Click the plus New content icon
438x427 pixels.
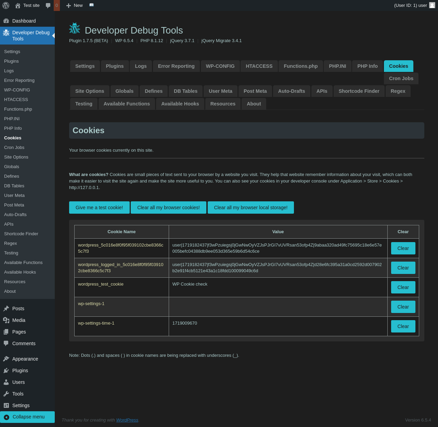(x=68, y=5)
